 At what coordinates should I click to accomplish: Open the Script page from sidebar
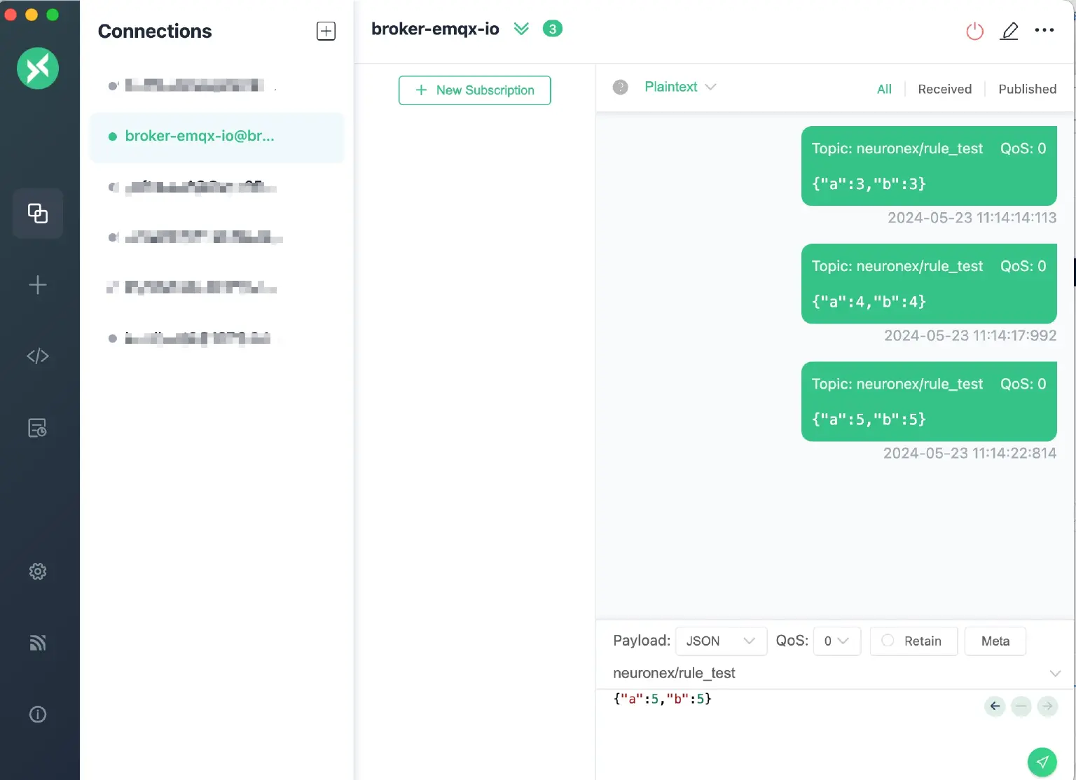coord(38,356)
